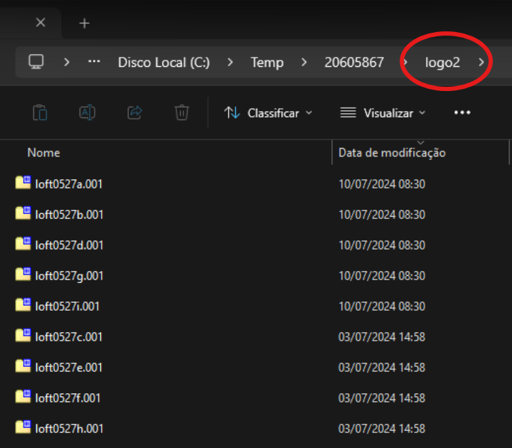Image resolution: width=512 pixels, height=448 pixels.
Task: Expand the chevron after logo2 breadcrumb
Action: [481, 62]
